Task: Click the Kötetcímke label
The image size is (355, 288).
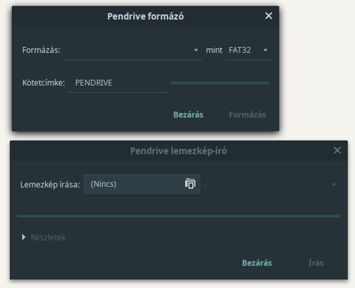Action: [x=44, y=83]
